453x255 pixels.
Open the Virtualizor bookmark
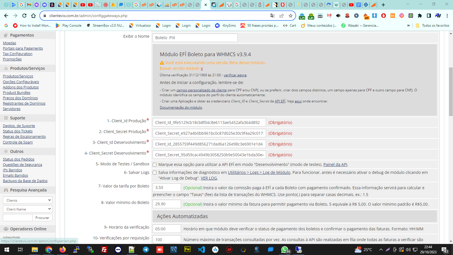pos(140,26)
